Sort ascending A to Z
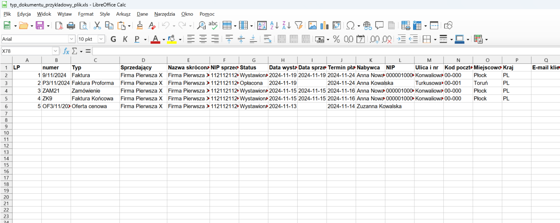560x223 pixels. click(275, 26)
